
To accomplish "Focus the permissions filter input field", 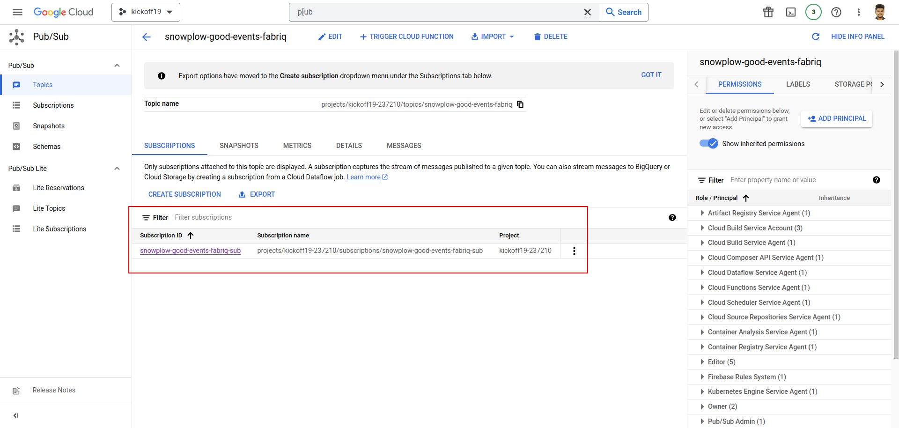I will tap(798, 180).
